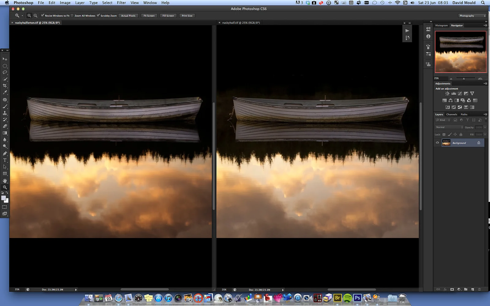
Task: Open the Navigator panel flyout menu
Action: (x=485, y=25)
